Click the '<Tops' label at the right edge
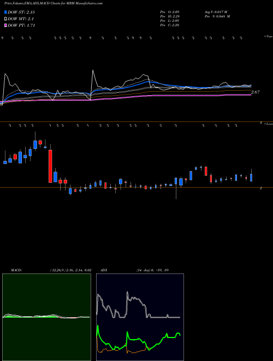Image resolution: width=273 pixels, height=361 pixels. [x=268, y=37]
